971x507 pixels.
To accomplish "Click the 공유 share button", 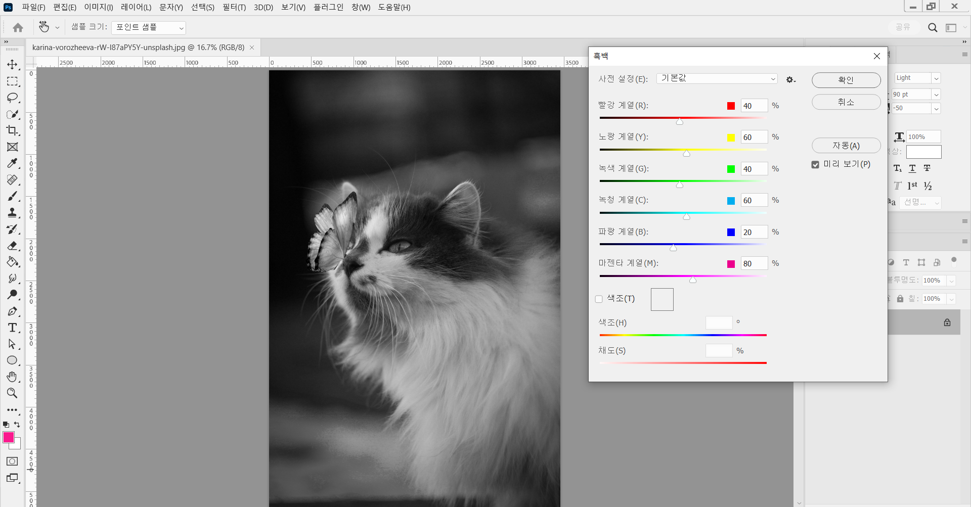I will pyautogui.click(x=903, y=27).
